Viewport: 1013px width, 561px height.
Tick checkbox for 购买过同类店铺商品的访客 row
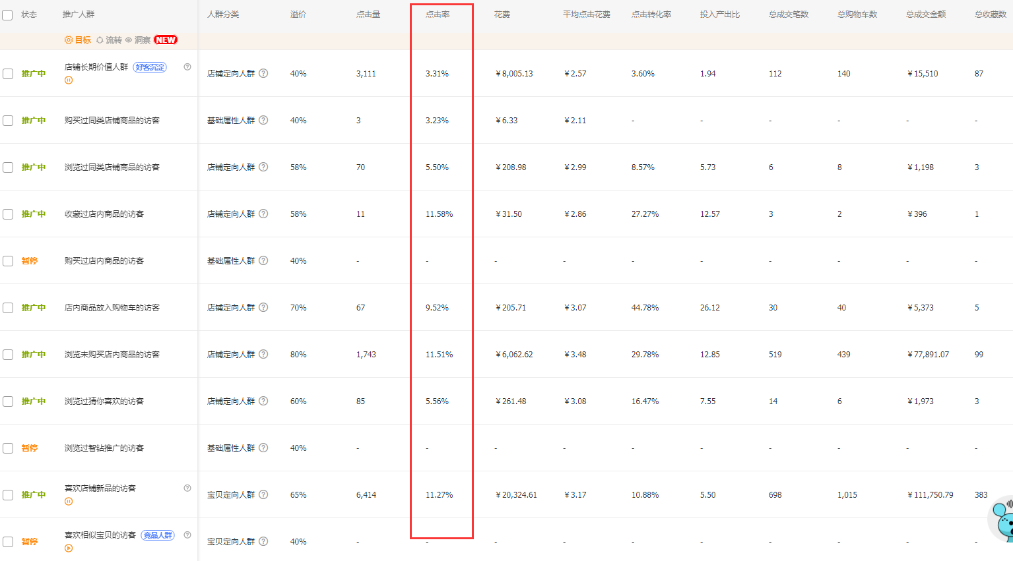point(8,121)
